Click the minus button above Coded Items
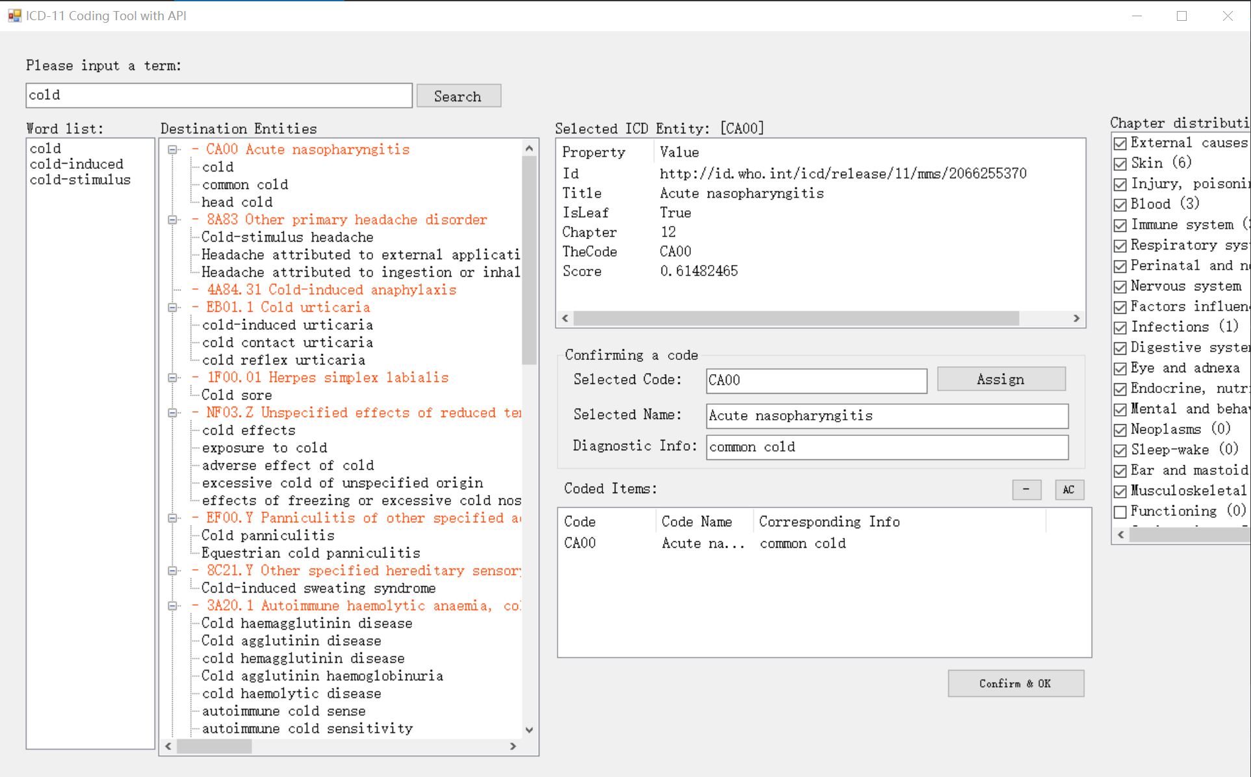 click(x=1026, y=490)
